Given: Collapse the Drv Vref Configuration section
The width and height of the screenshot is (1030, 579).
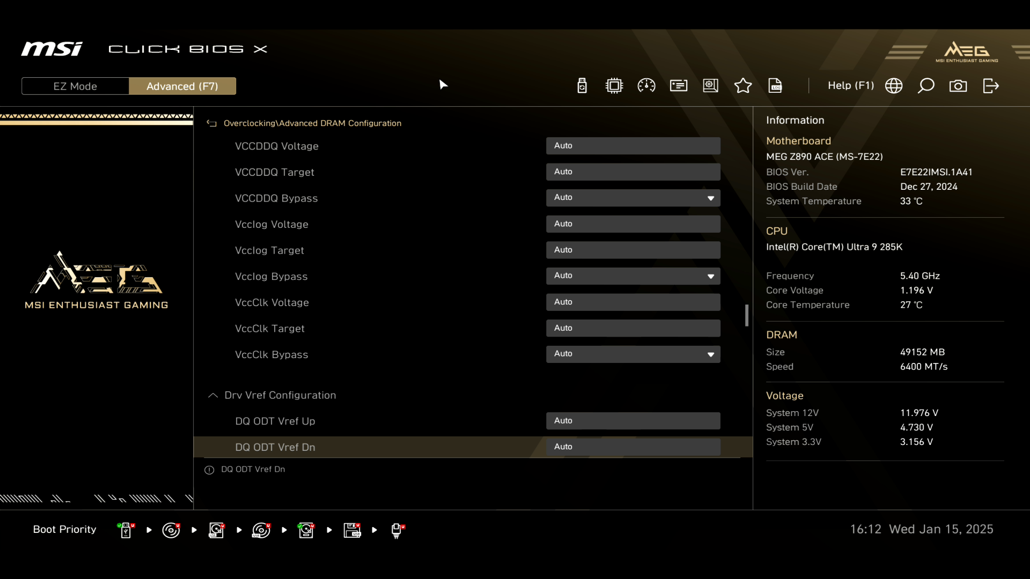Looking at the screenshot, I should coord(213,395).
